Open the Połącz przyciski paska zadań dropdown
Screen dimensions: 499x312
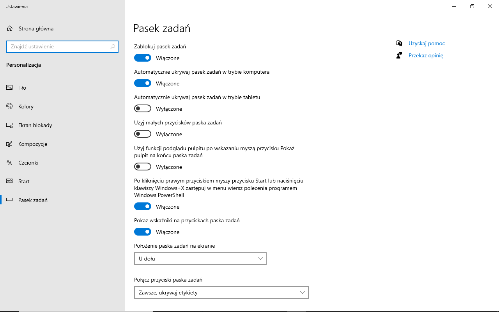coord(221,292)
